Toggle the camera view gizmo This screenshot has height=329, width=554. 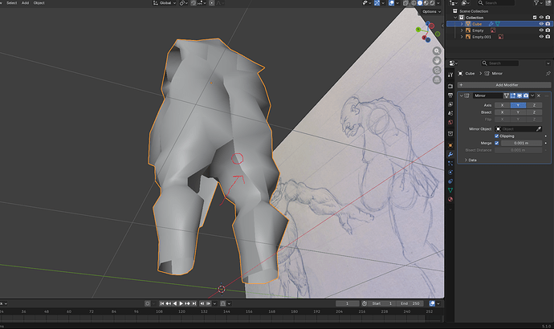[437, 71]
